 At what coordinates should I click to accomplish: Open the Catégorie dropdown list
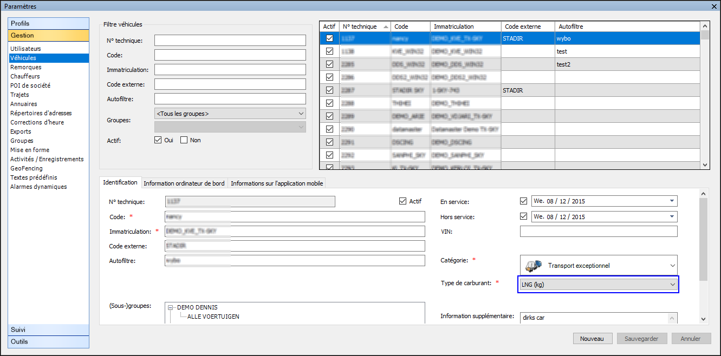672,266
